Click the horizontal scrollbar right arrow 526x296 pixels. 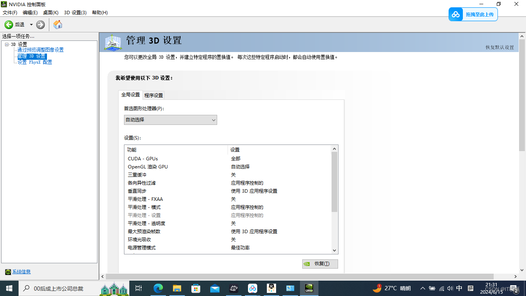pyautogui.click(x=516, y=277)
